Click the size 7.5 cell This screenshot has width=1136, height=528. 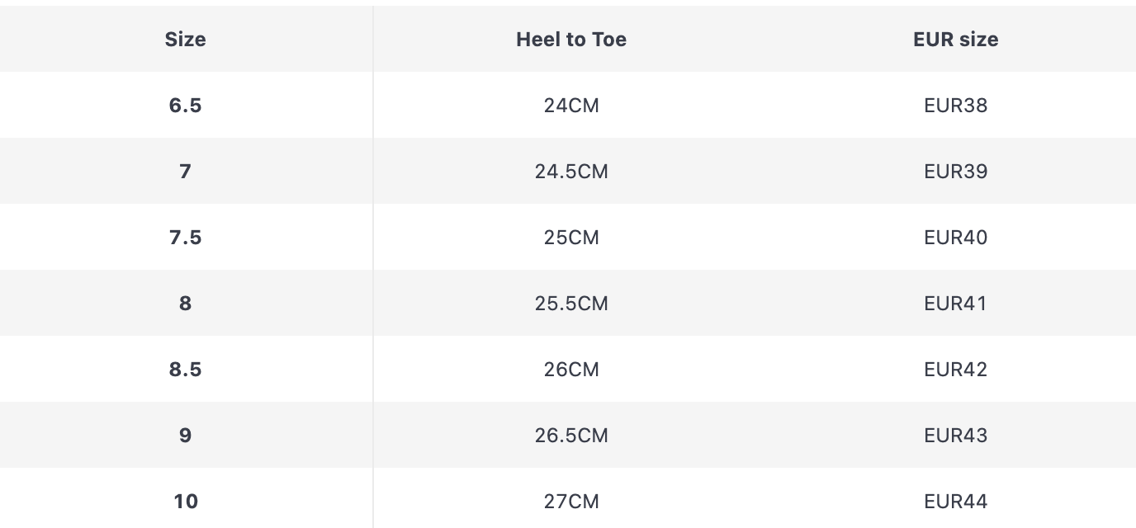(x=185, y=238)
